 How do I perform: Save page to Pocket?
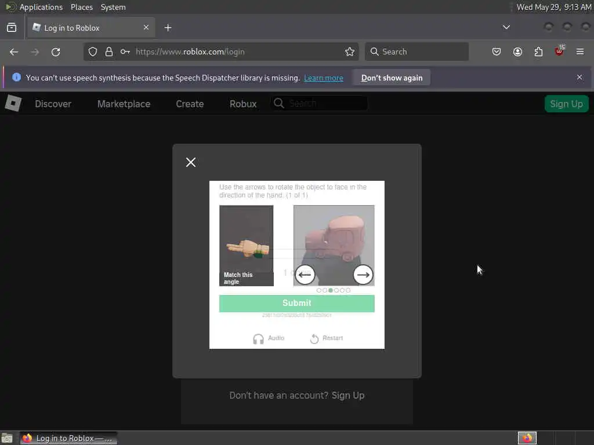click(x=497, y=52)
